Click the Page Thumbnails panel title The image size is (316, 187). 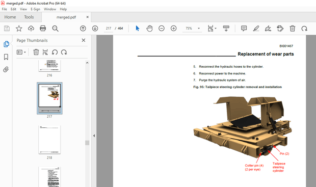[32, 40]
